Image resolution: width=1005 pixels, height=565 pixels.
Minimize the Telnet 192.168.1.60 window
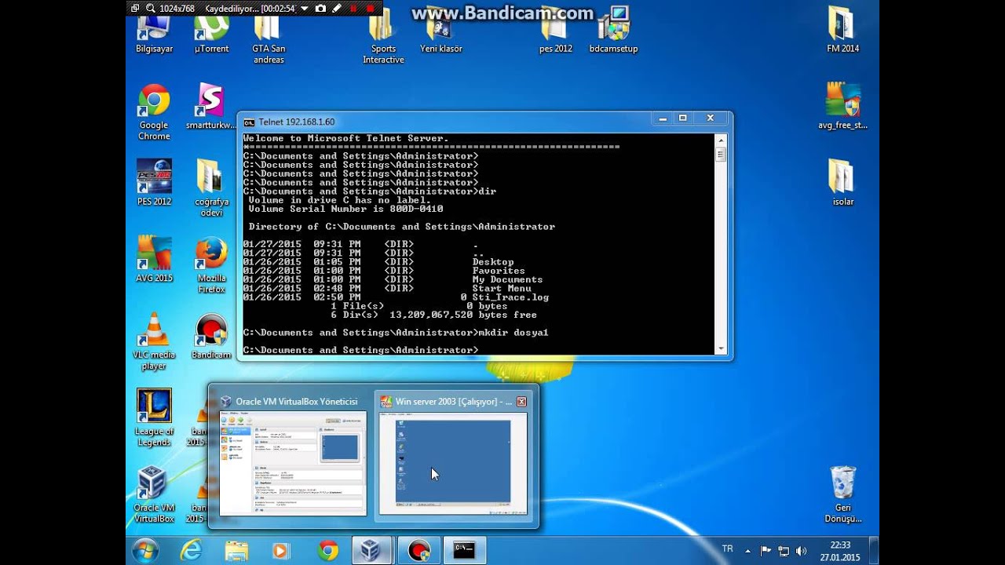pos(663,118)
